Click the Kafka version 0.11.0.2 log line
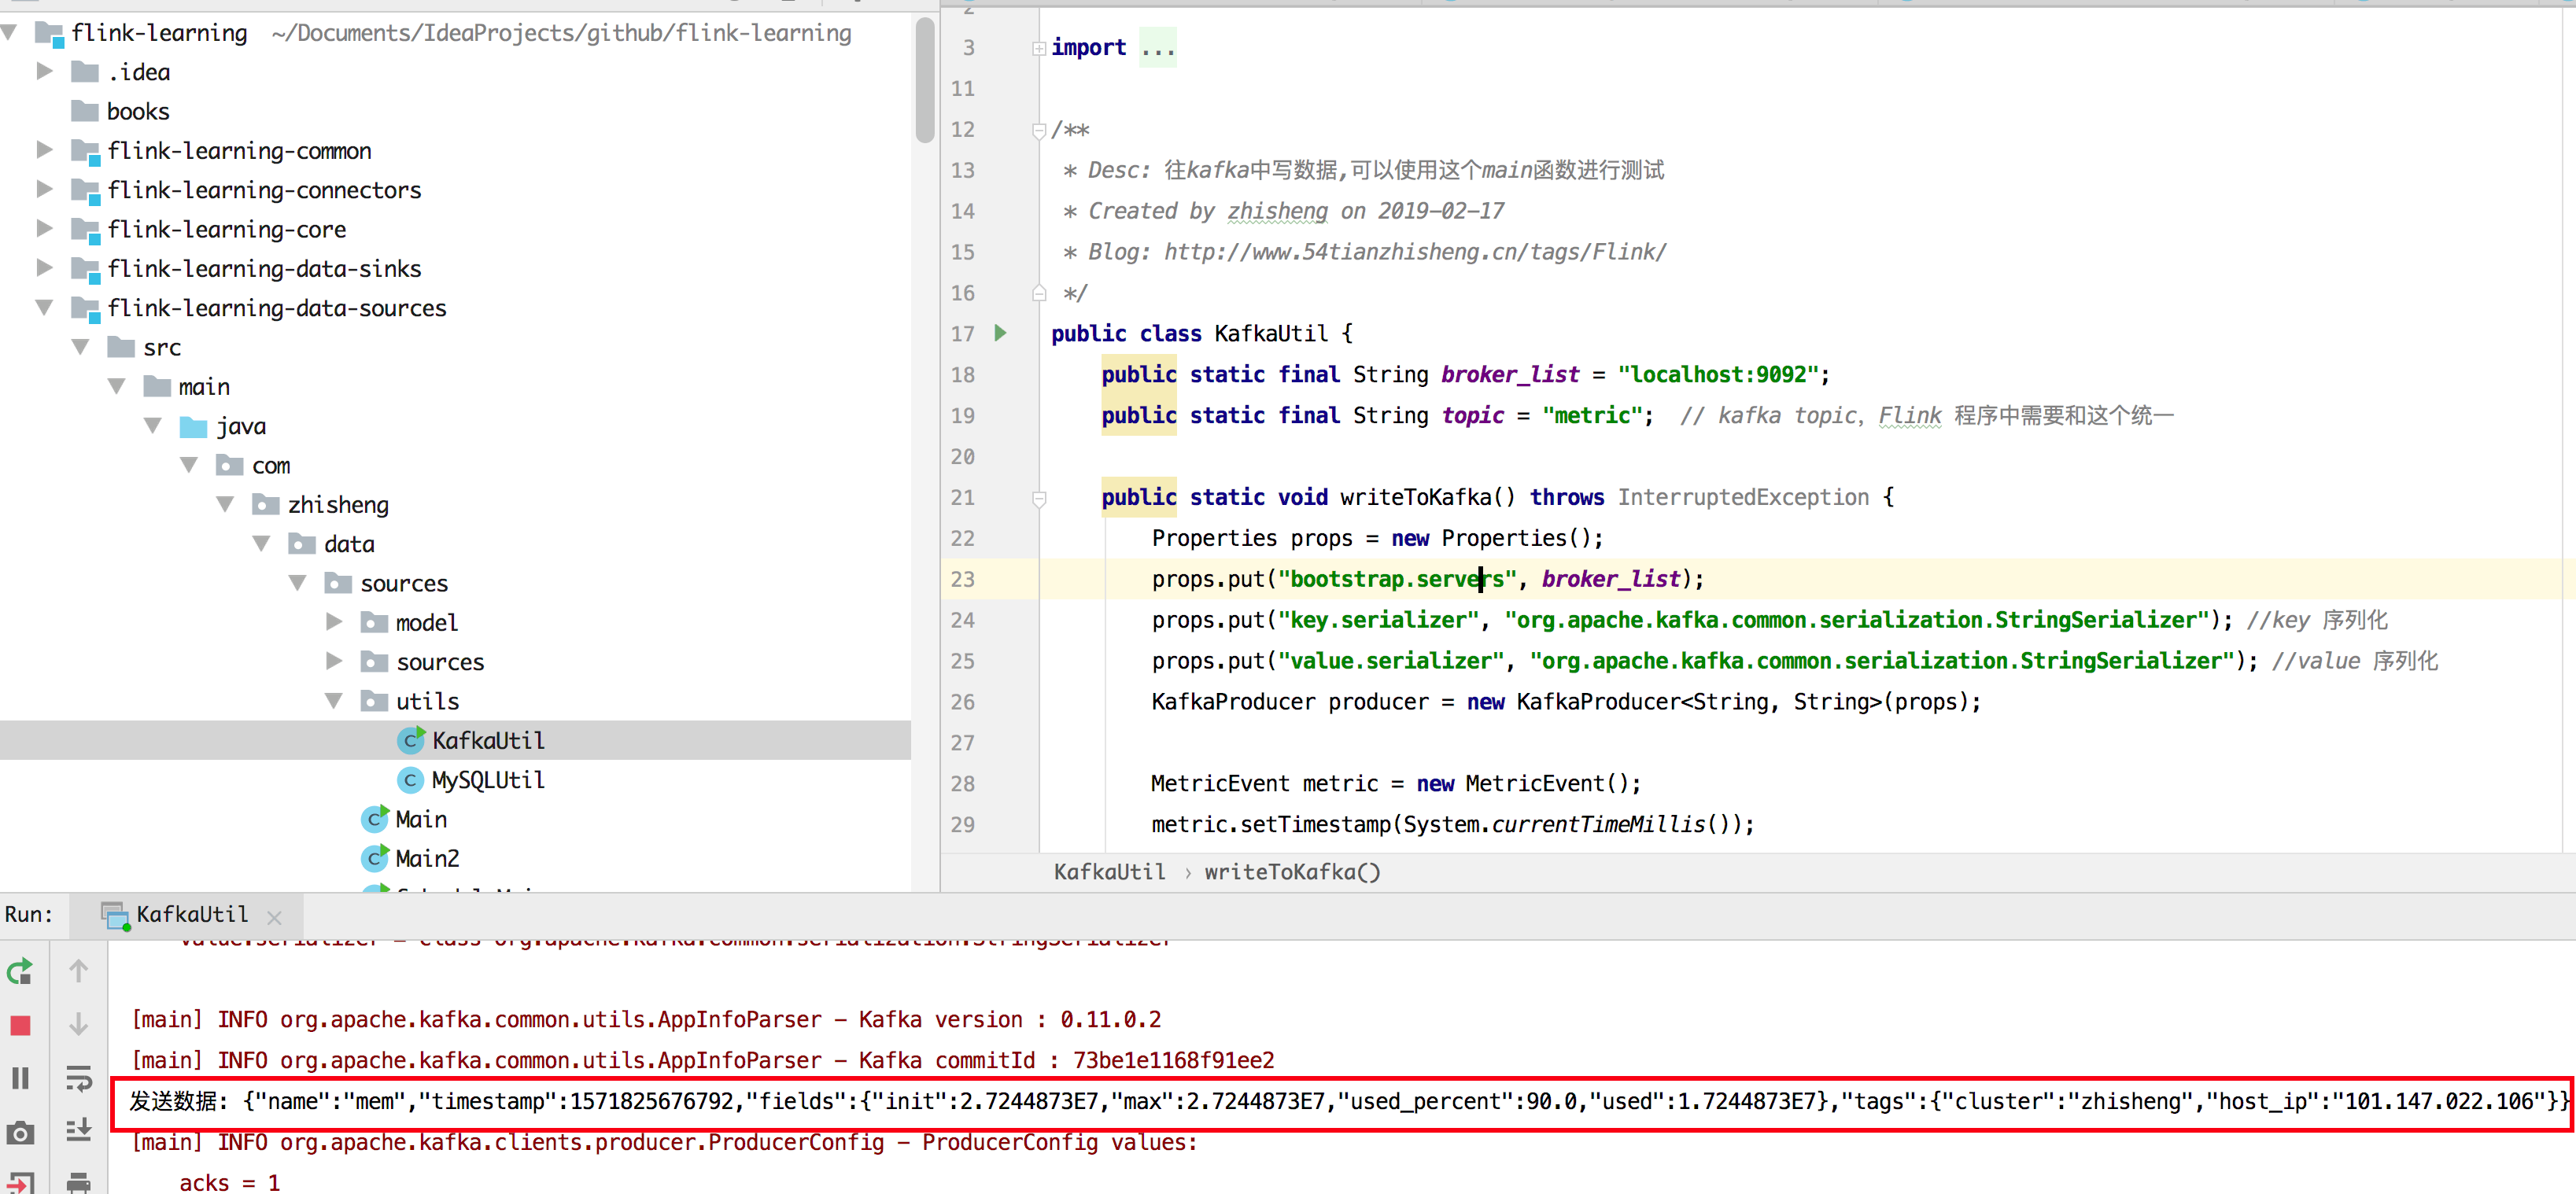 [x=646, y=1019]
